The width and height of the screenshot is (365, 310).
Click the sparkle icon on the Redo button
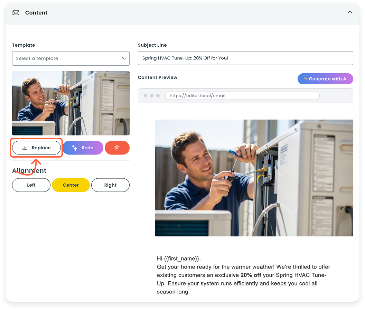(75, 148)
